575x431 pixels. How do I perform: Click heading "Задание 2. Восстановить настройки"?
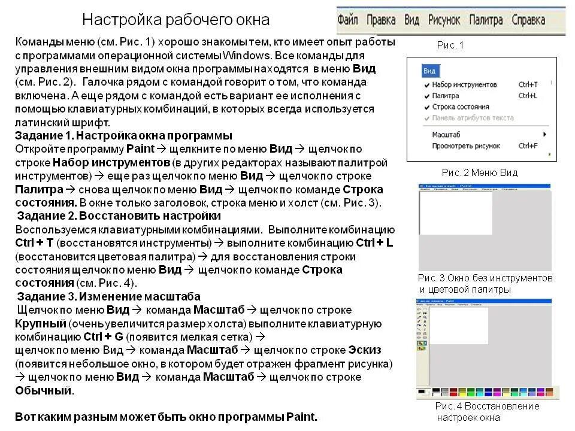point(119,216)
